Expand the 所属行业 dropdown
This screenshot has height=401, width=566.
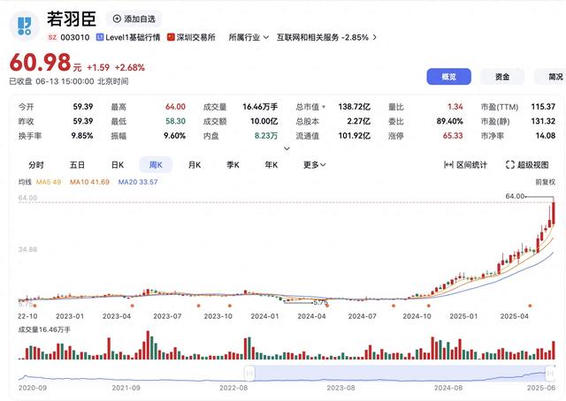[x=249, y=37]
